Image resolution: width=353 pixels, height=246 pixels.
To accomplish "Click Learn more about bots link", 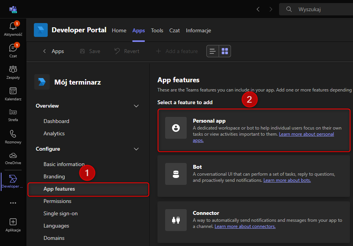I will (x=287, y=180).
